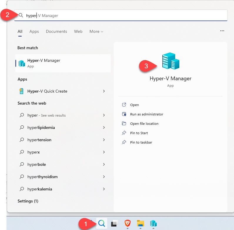Click the hyperbole suggestion text

point(36,165)
